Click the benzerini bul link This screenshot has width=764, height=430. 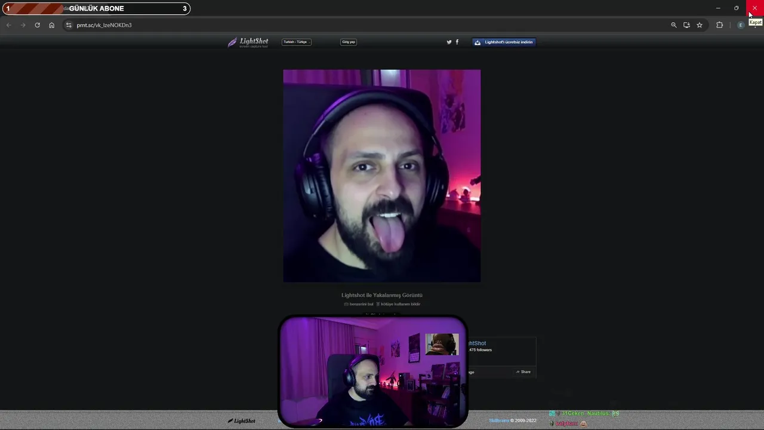(x=359, y=304)
